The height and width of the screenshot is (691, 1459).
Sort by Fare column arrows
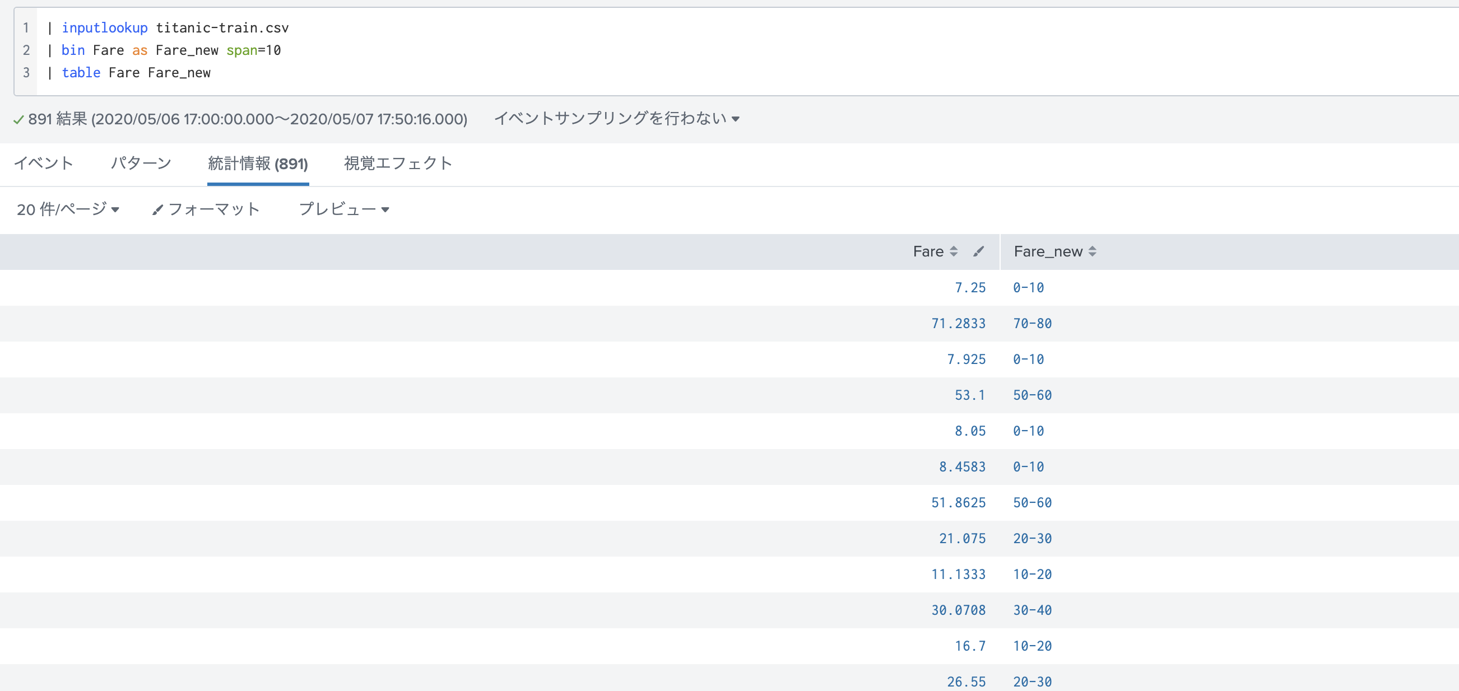954,251
